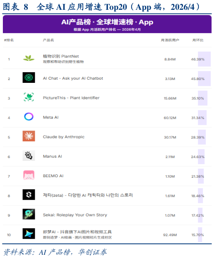Select Sekai: Roleplay Your Own Story
The width and height of the screenshot is (214, 258).
[75, 215]
